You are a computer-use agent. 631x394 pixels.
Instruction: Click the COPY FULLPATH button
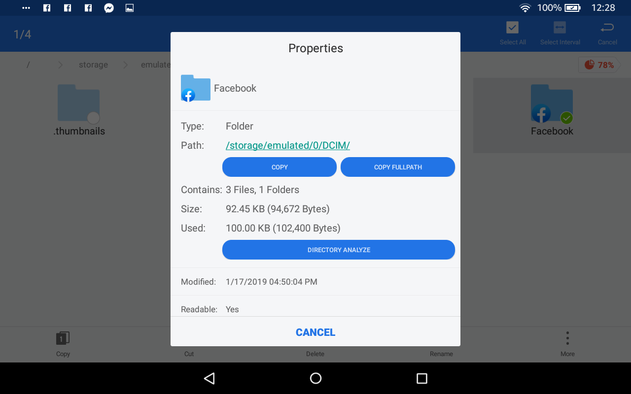[x=398, y=167]
